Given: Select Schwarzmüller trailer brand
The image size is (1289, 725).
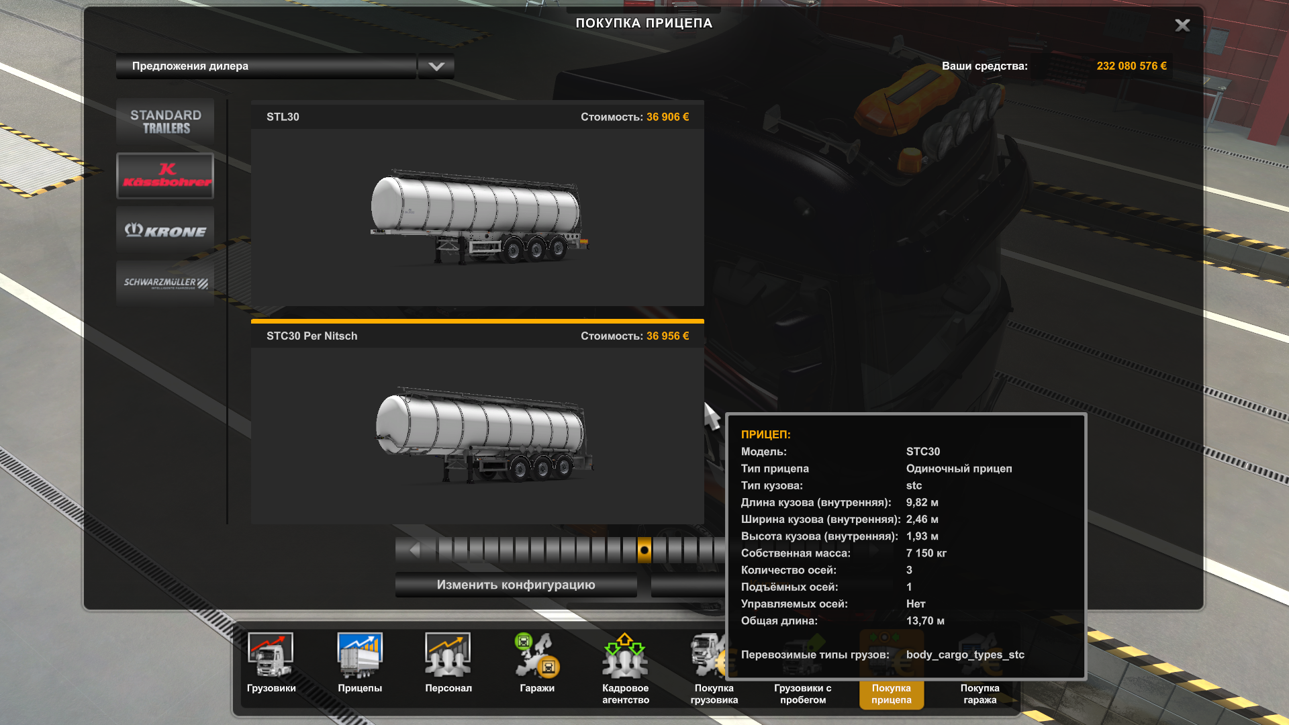Looking at the screenshot, I should [165, 283].
